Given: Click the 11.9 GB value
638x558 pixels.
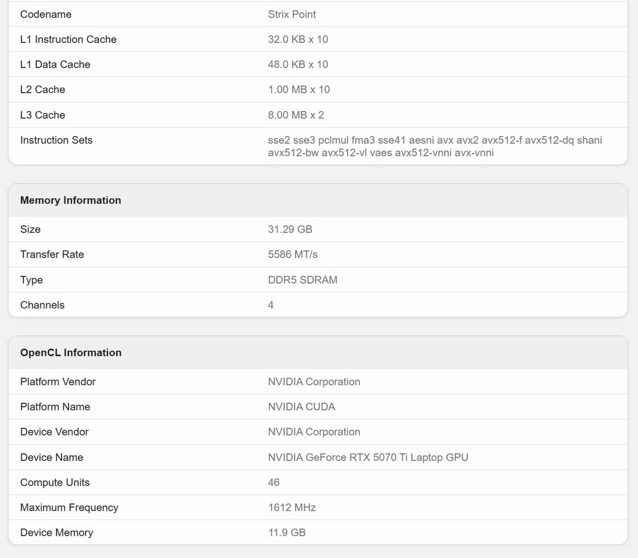Looking at the screenshot, I should click(x=287, y=533).
